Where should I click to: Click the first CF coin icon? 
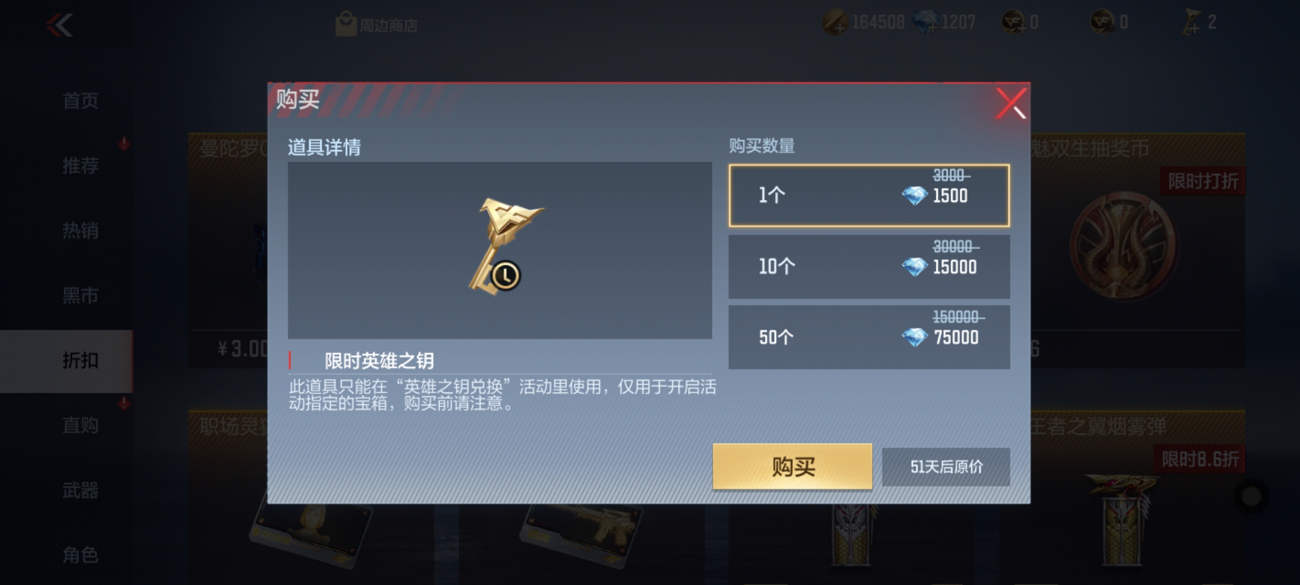(1013, 22)
